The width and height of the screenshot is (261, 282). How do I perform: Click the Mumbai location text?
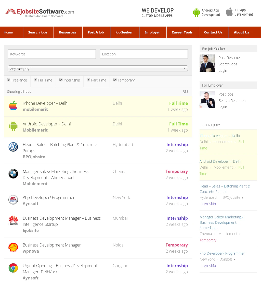pos(120,218)
